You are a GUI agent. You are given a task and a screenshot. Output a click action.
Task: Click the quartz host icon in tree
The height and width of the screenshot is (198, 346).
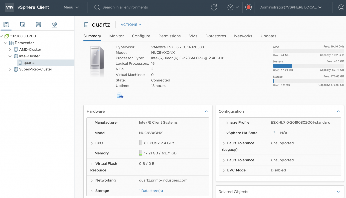click(x=20, y=63)
